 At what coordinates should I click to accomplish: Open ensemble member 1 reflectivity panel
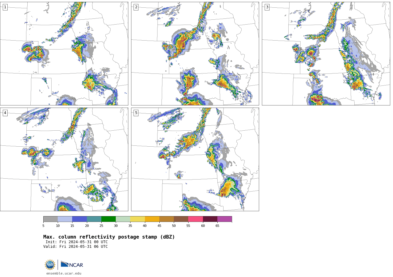coord(64,54)
